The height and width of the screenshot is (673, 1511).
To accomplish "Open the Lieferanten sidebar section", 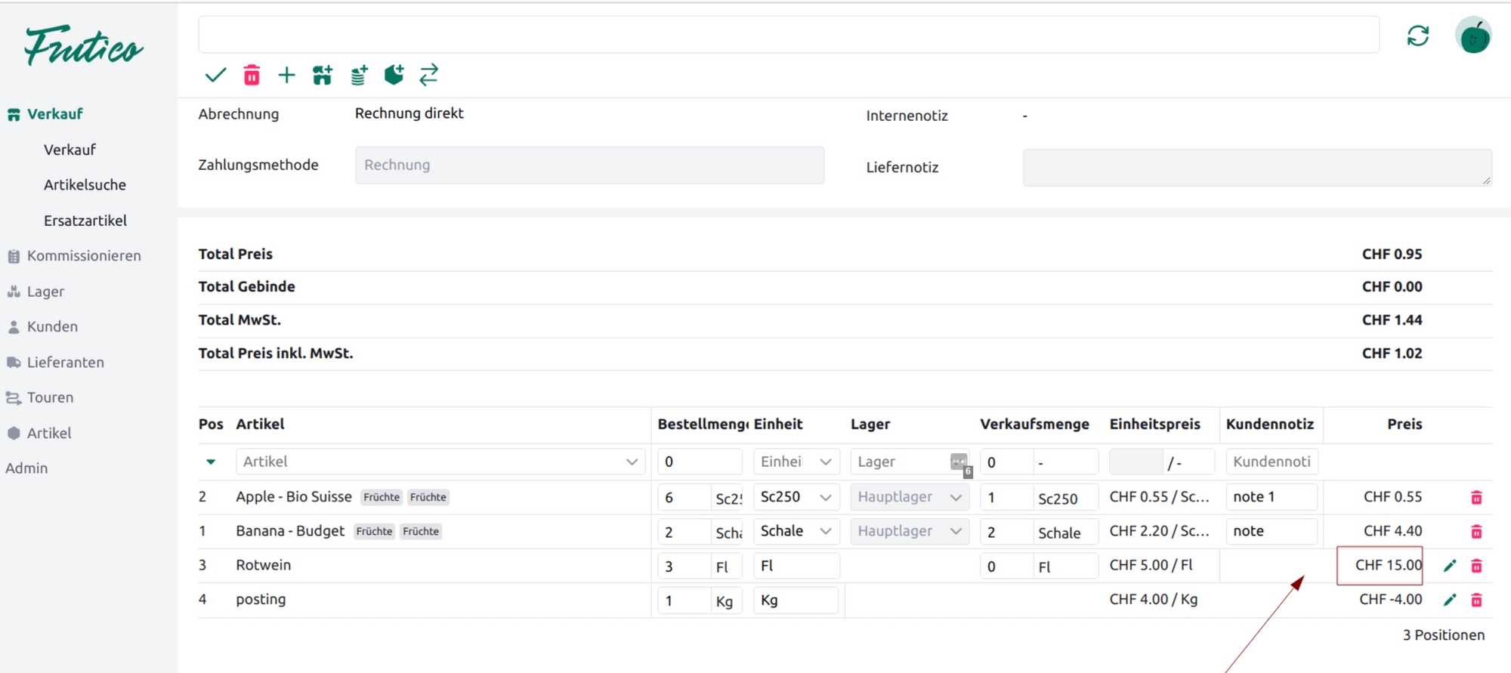I will (66, 363).
